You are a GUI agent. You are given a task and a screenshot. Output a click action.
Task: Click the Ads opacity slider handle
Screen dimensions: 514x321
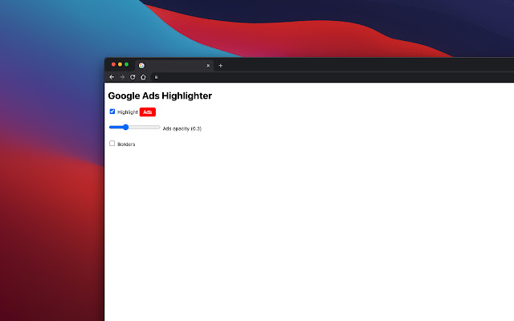(125, 127)
